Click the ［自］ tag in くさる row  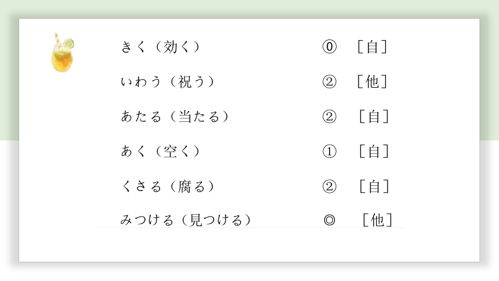374,186
